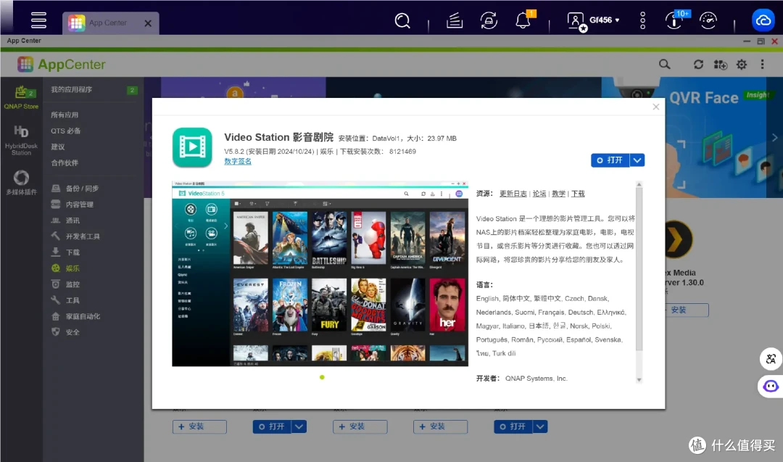Image resolution: width=783 pixels, height=462 pixels.
Task: Click the Video Station app icon
Action: [192, 147]
